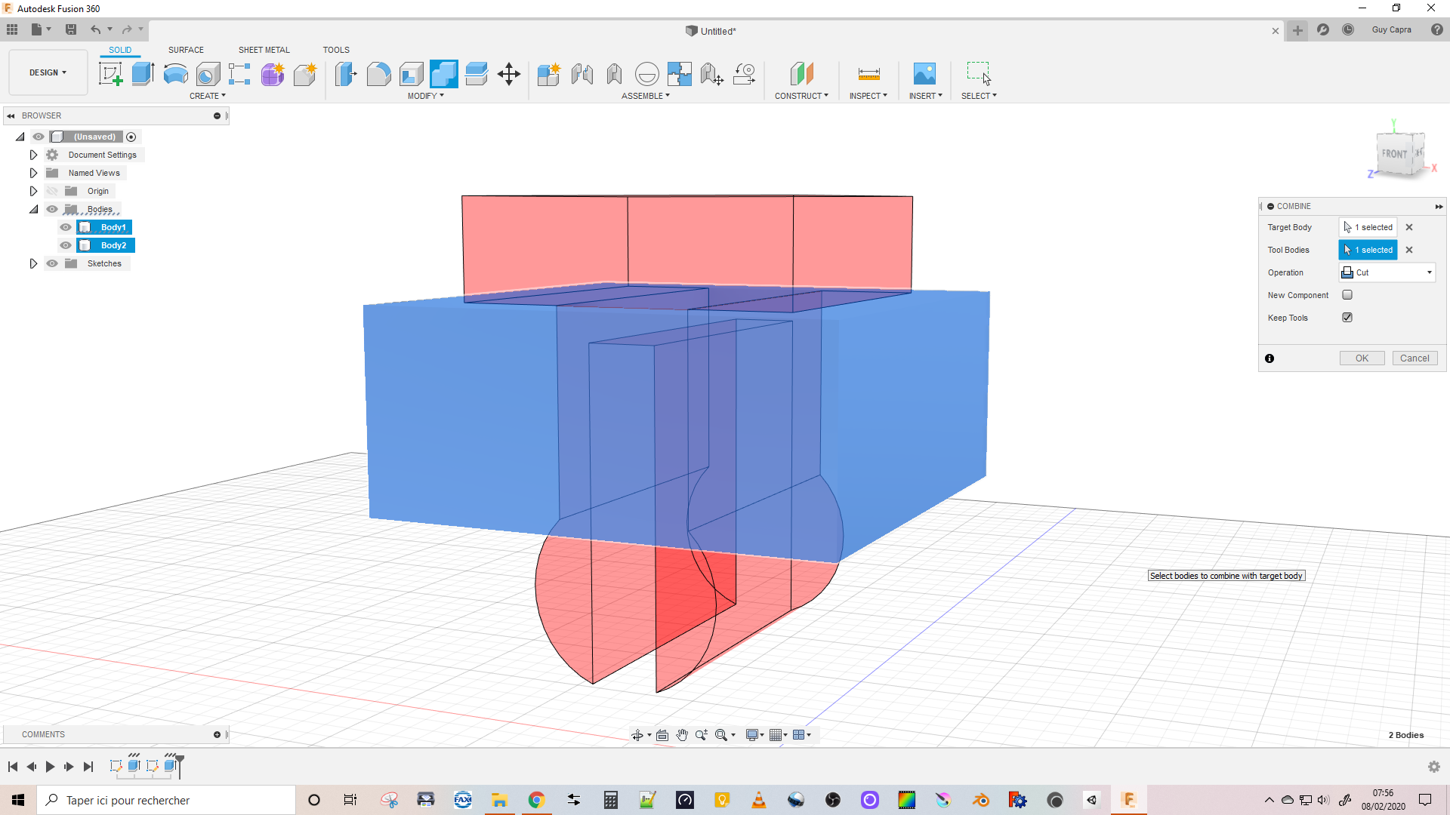
Task: Click the Joint tool icon
Action: click(x=582, y=74)
